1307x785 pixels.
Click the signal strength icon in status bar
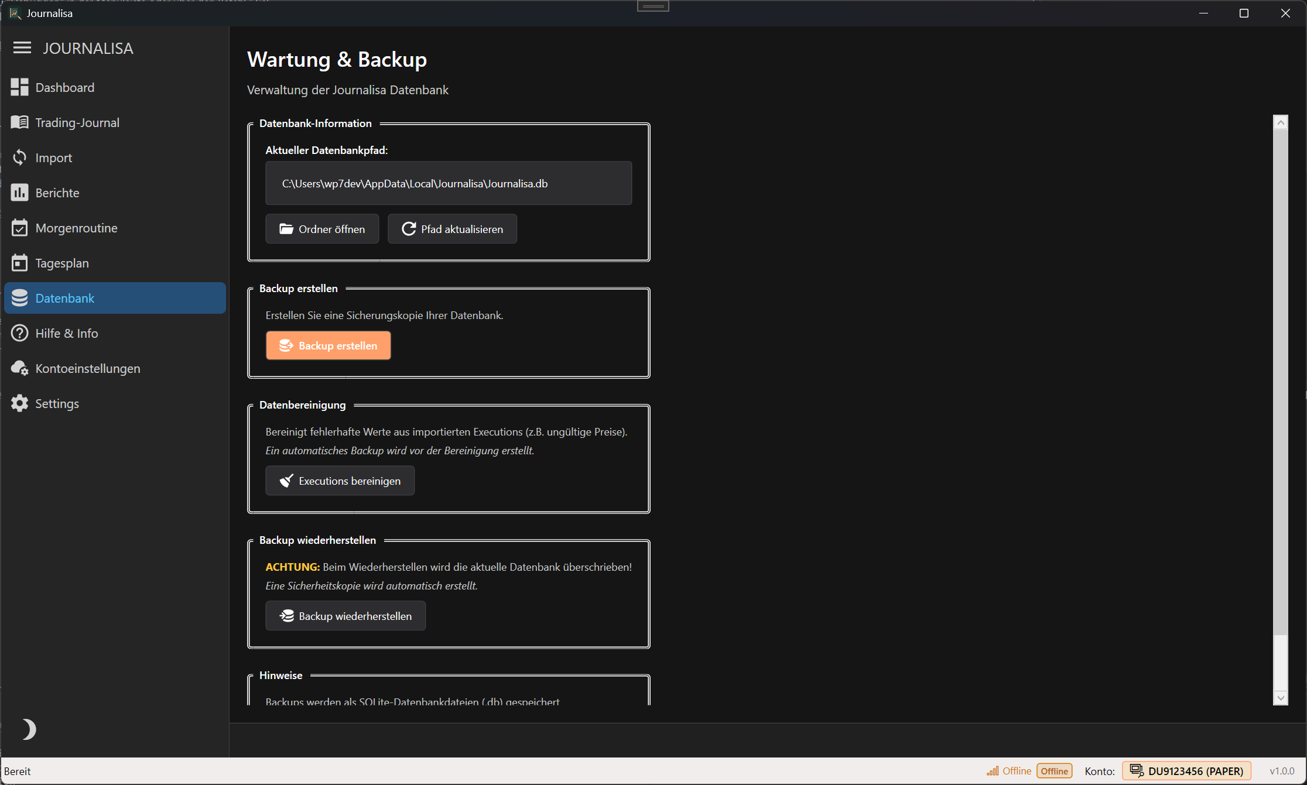(x=992, y=771)
